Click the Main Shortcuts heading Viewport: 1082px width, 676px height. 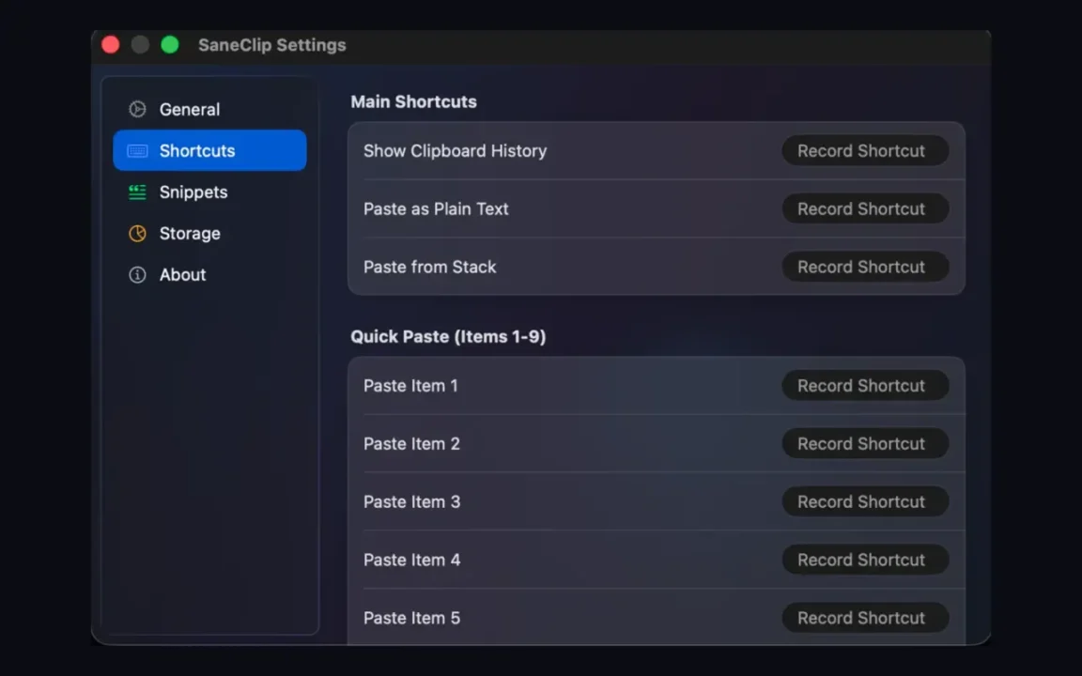tap(413, 101)
